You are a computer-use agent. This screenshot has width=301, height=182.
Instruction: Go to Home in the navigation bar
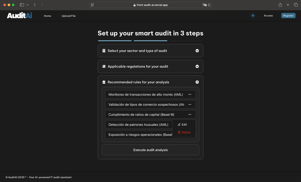point(47,16)
